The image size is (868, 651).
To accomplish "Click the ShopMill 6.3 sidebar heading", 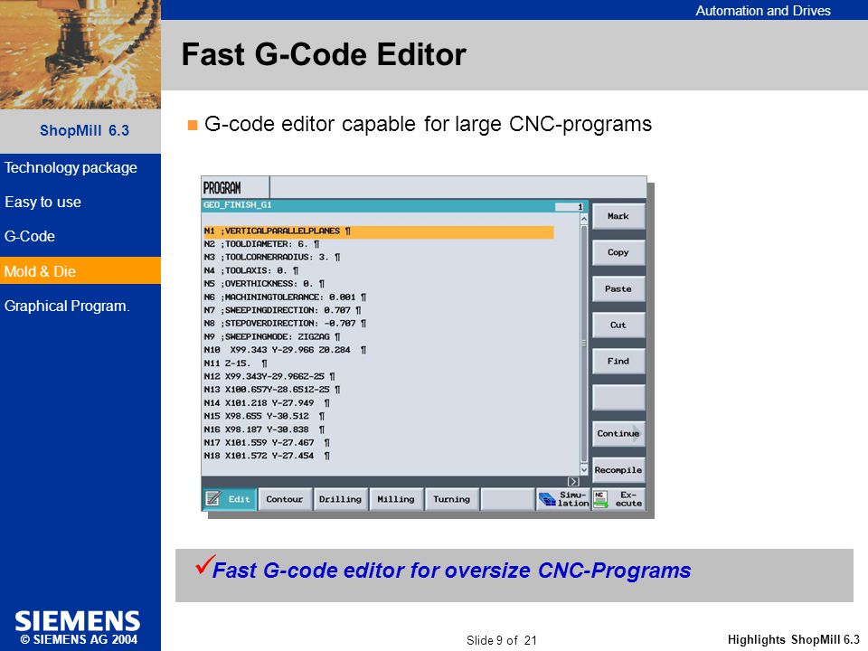I will (x=84, y=130).
